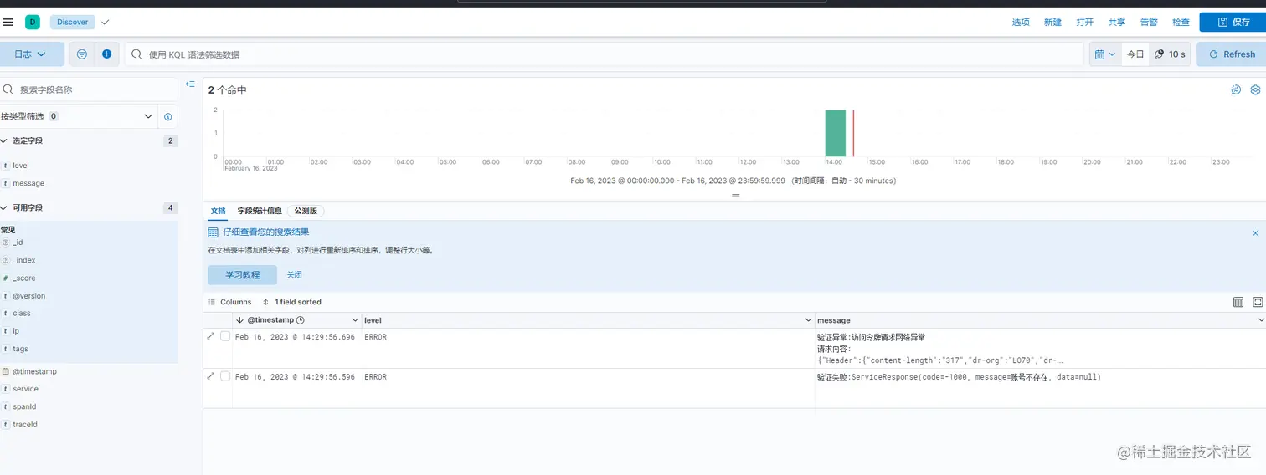This screenshot has width=1266, height=475.
Task: Click 检查 in the top menu
Action: 1181,22
